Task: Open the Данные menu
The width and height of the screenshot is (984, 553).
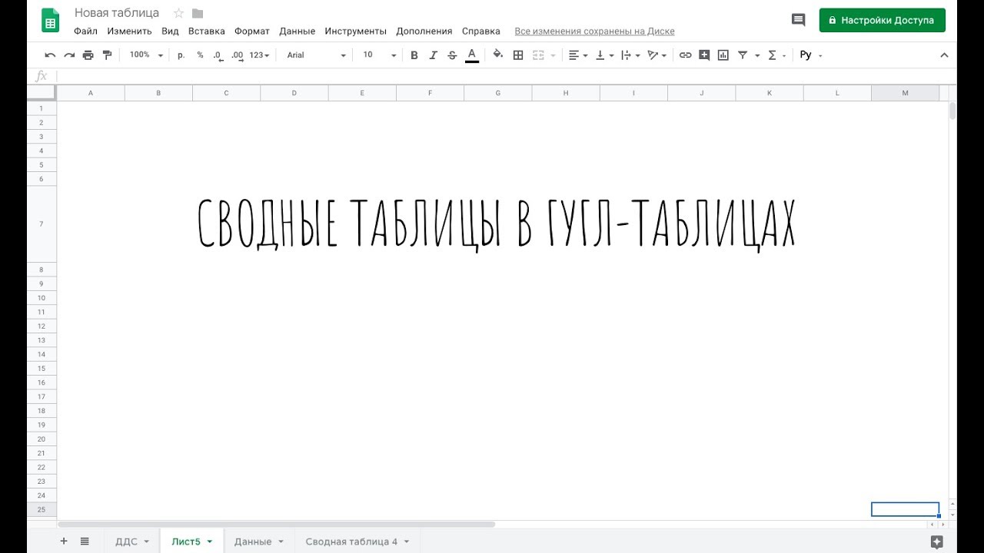Action: [x=297, y=31]
